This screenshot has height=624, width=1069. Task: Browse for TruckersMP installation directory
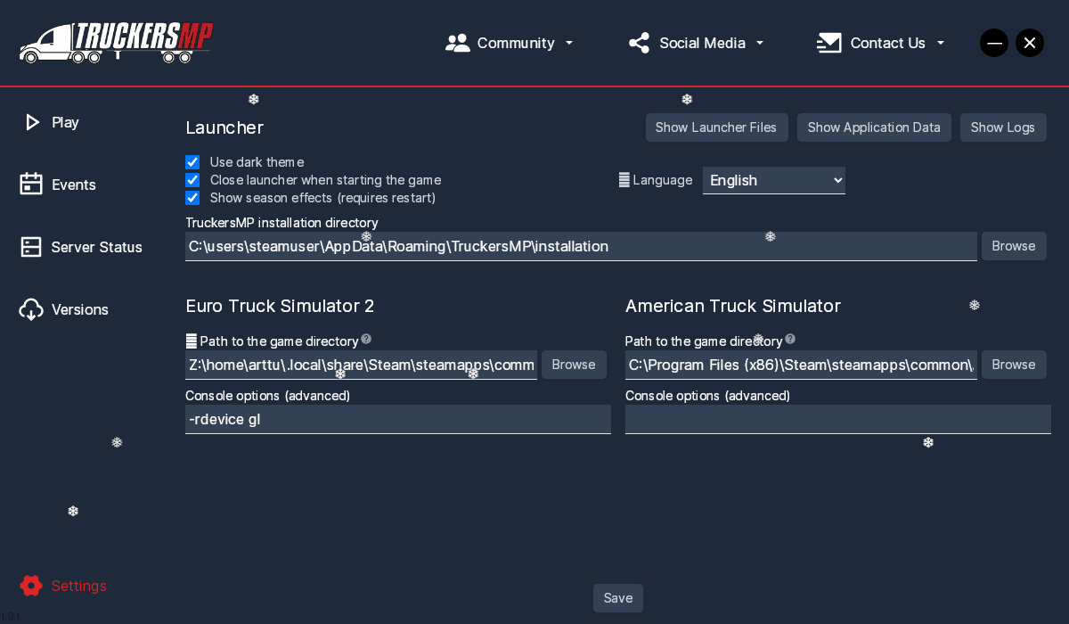[1014, 246]
